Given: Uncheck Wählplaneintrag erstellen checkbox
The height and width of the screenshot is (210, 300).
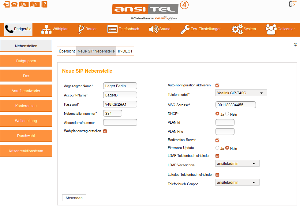Looking at the screenshot, I should pos(105,131).
